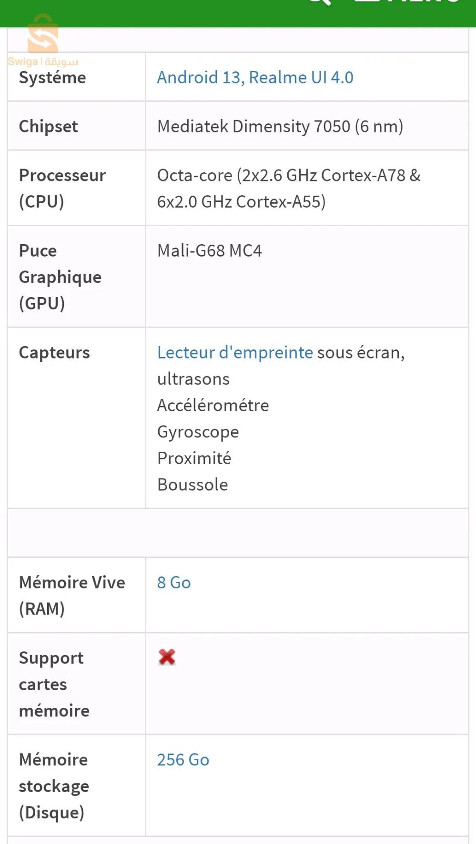The height and width of the screenshot is (844, 476).
Task: Click the Support cartes mémoire label
Action: pyautogui.click(x=54, y=684)
